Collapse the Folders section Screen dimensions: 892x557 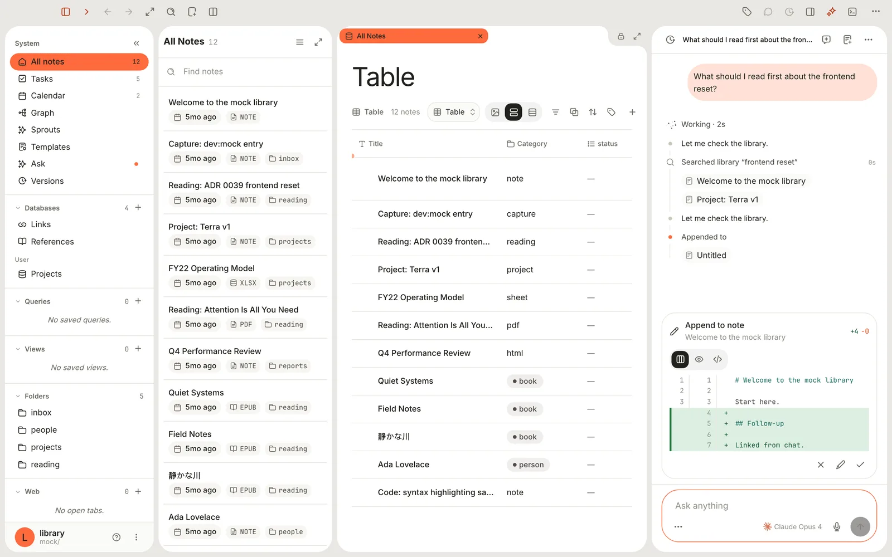[18, 396]
